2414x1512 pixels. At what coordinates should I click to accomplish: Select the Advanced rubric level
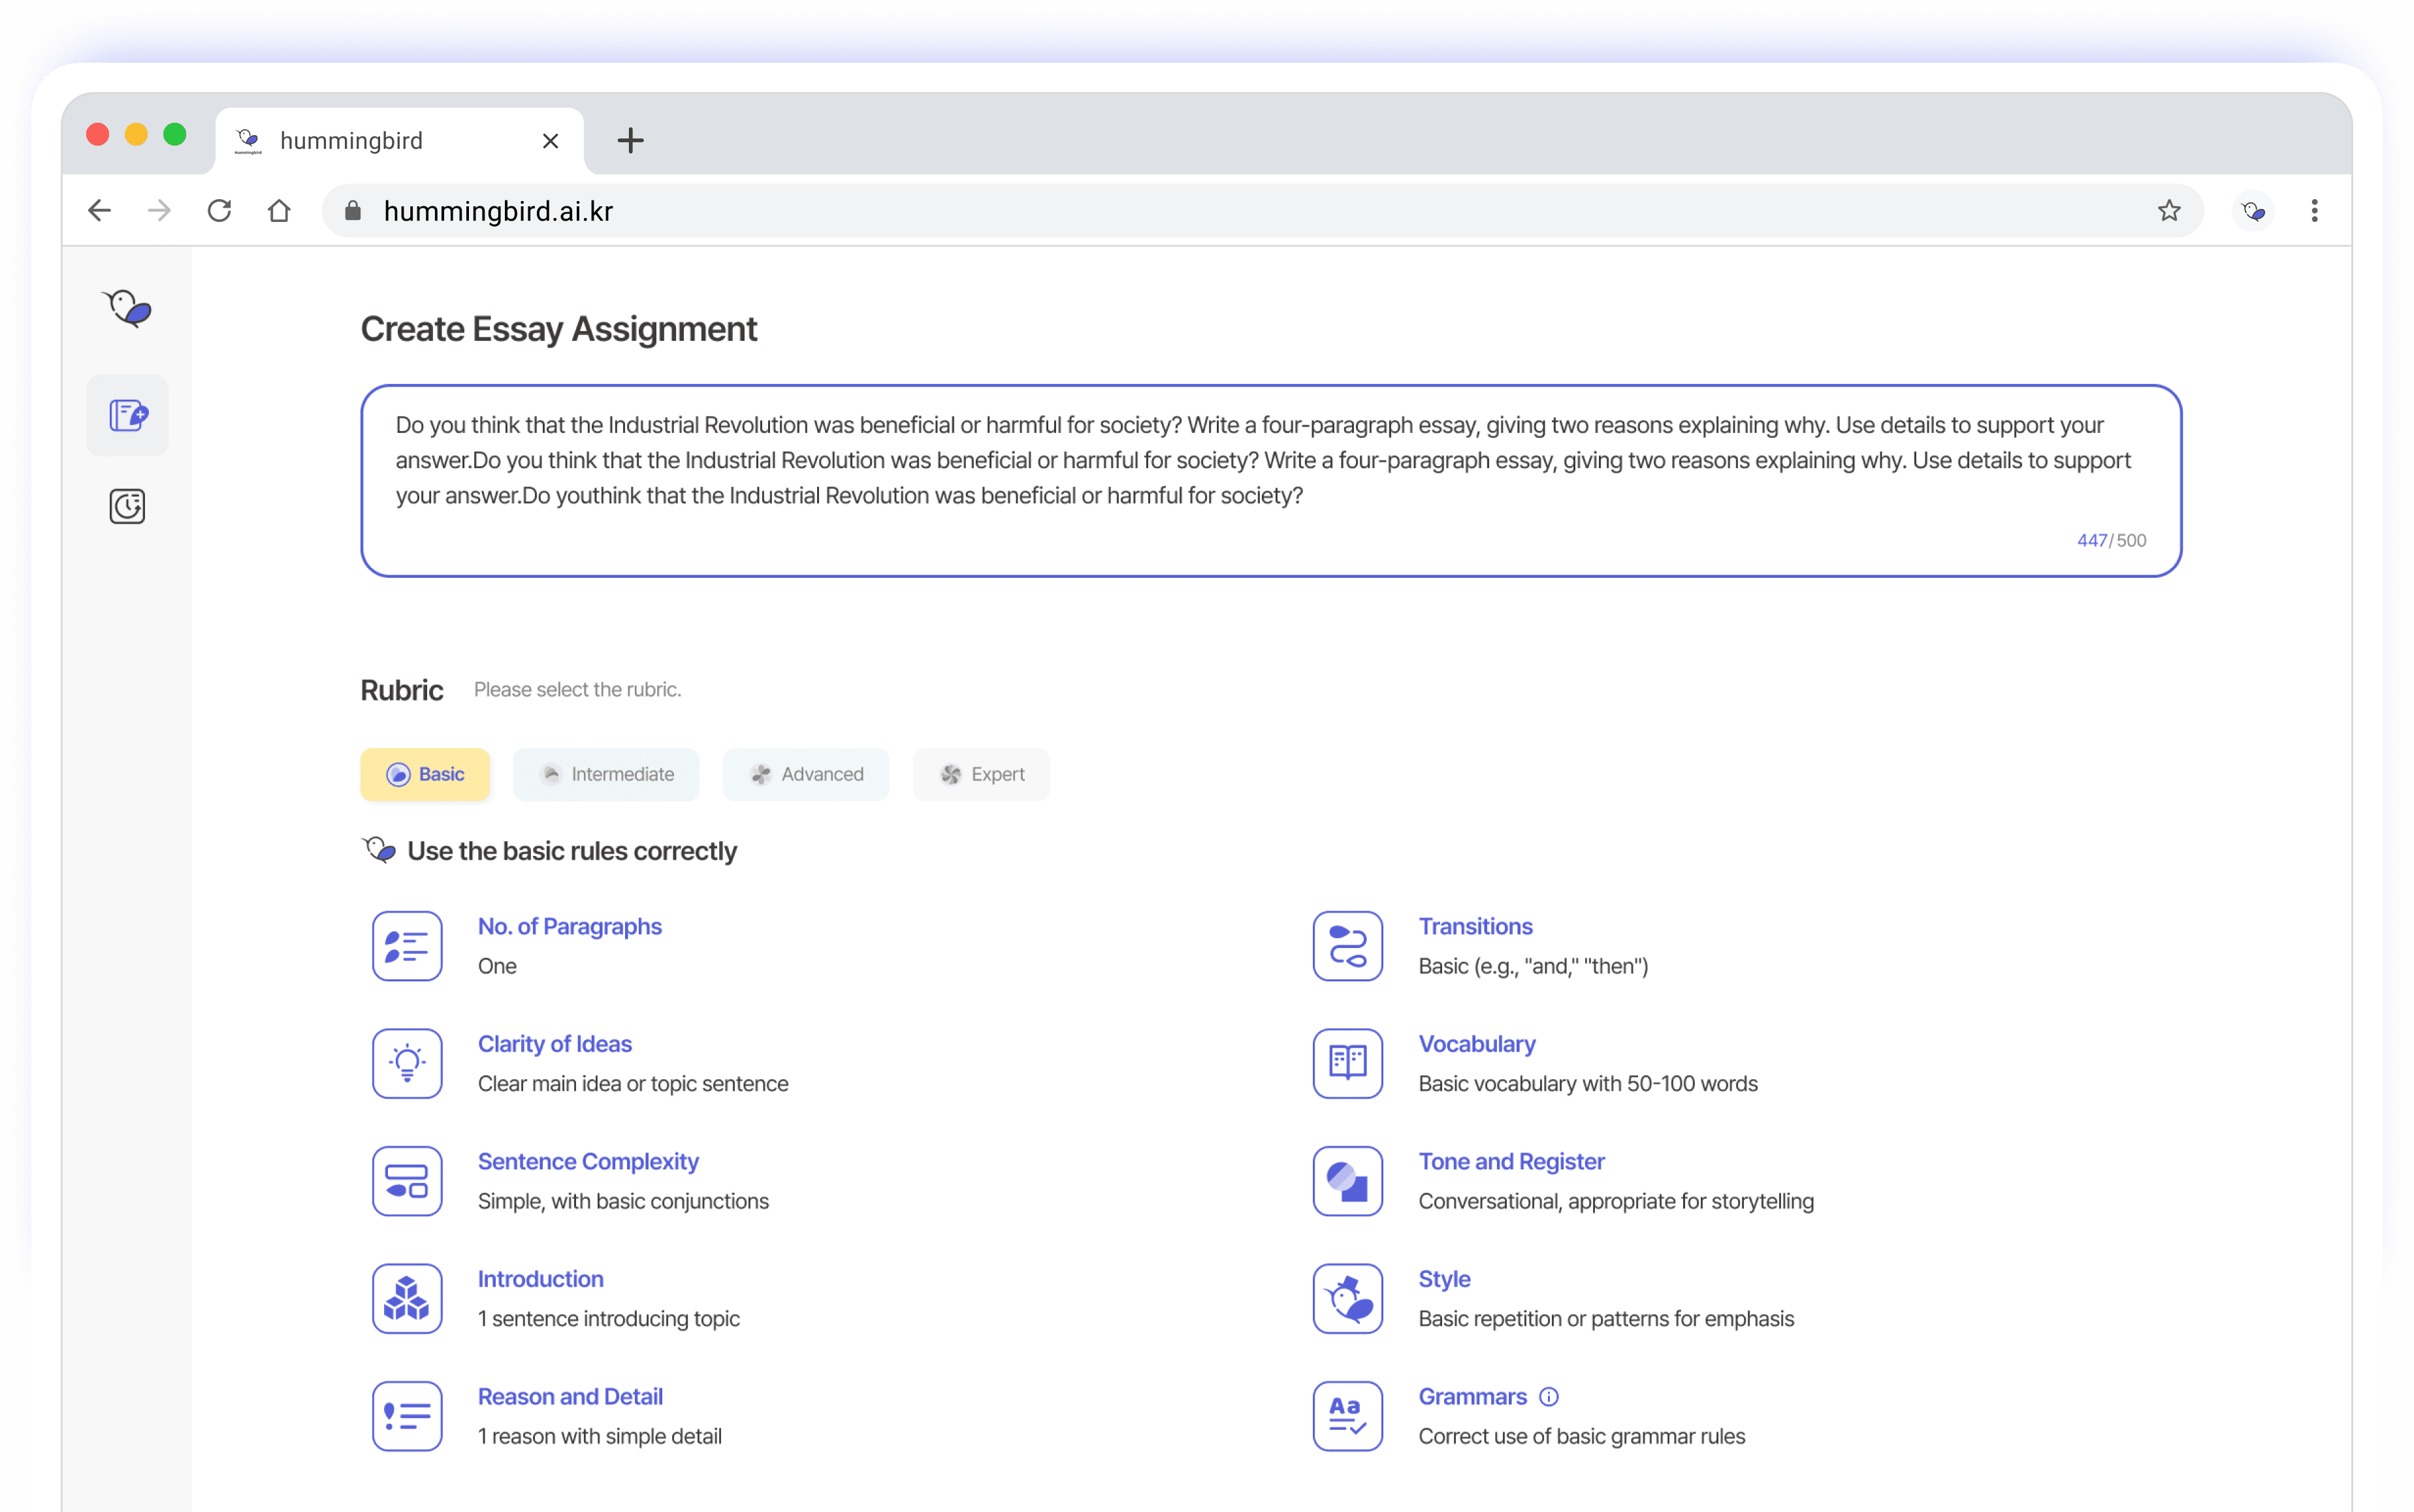click(x=807, y=774)
